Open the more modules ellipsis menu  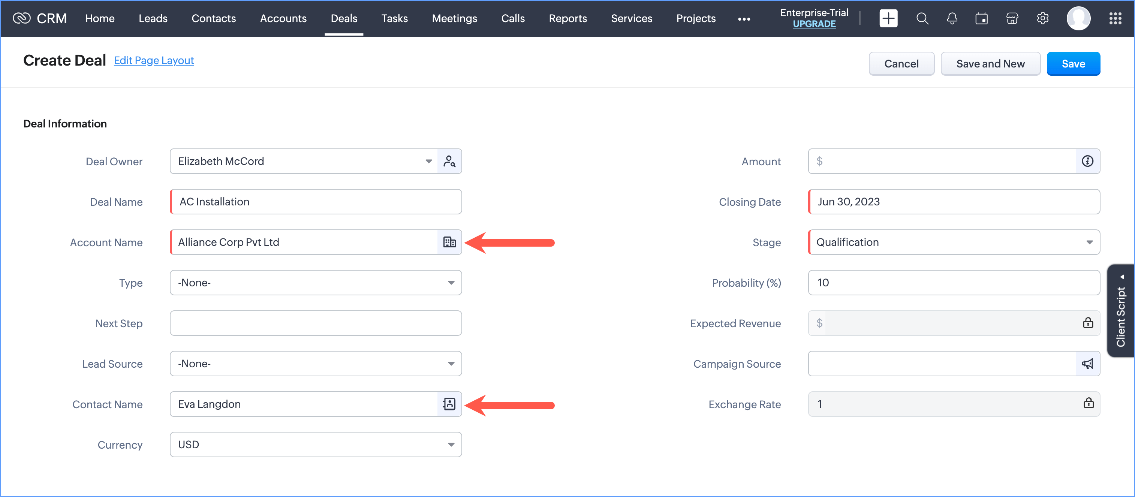point(744,19)
